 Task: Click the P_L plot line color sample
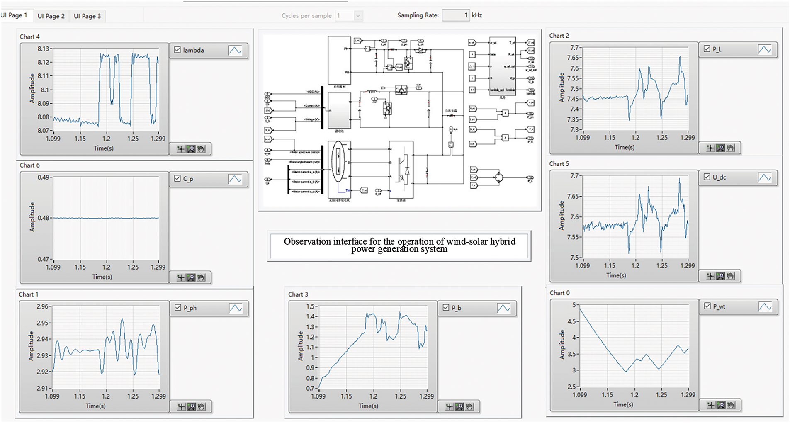[x=764, y=49]
